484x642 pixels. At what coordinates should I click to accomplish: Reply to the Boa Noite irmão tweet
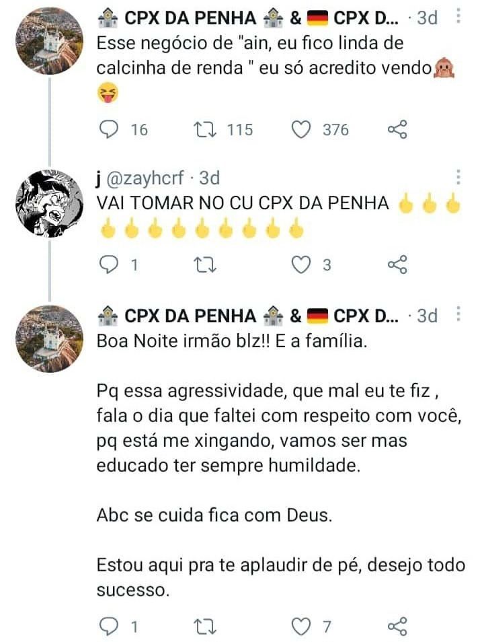coord(109,626)
